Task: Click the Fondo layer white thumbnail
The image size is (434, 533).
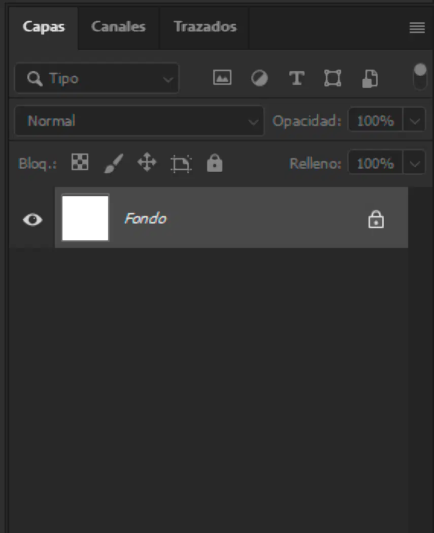Action: pos(85,218)
